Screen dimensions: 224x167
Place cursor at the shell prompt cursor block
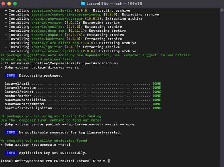(109, 161)
